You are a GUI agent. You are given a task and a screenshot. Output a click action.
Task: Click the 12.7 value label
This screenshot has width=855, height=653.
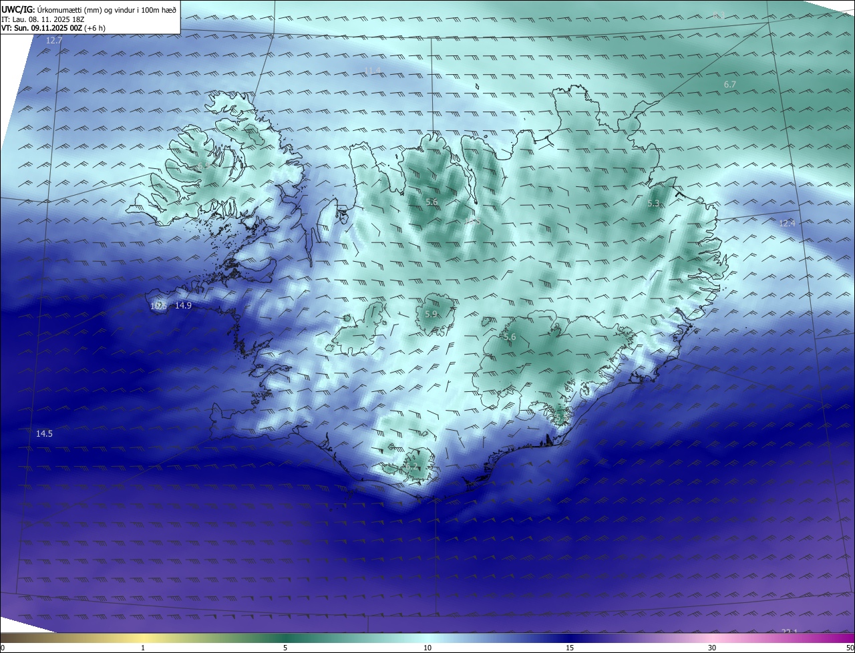click(54, 41)
